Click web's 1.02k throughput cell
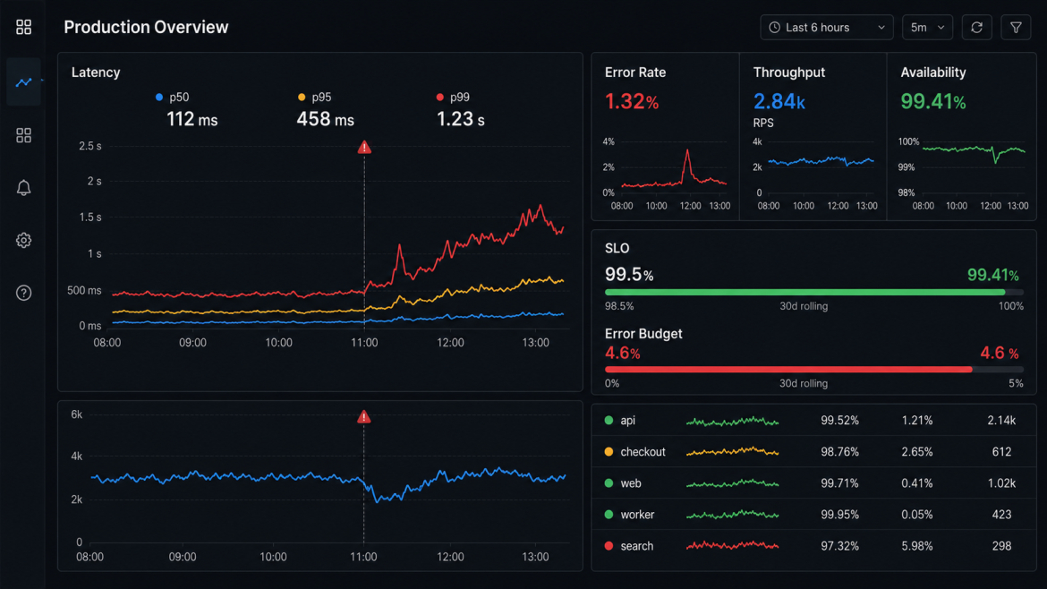This screenshot has height=589, width=1047. point(1001,482)
